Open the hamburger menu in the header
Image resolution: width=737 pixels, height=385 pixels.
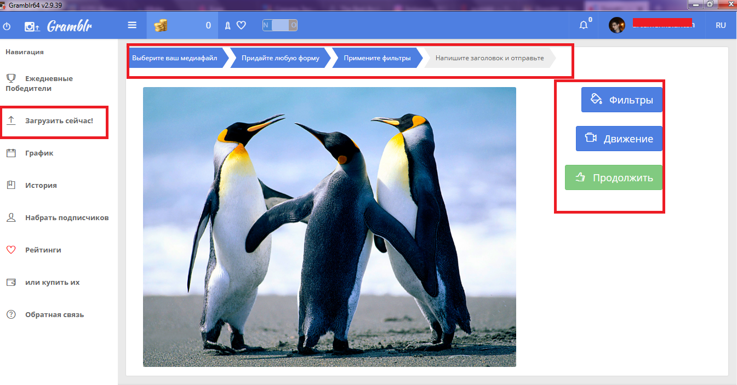[132, 25]
